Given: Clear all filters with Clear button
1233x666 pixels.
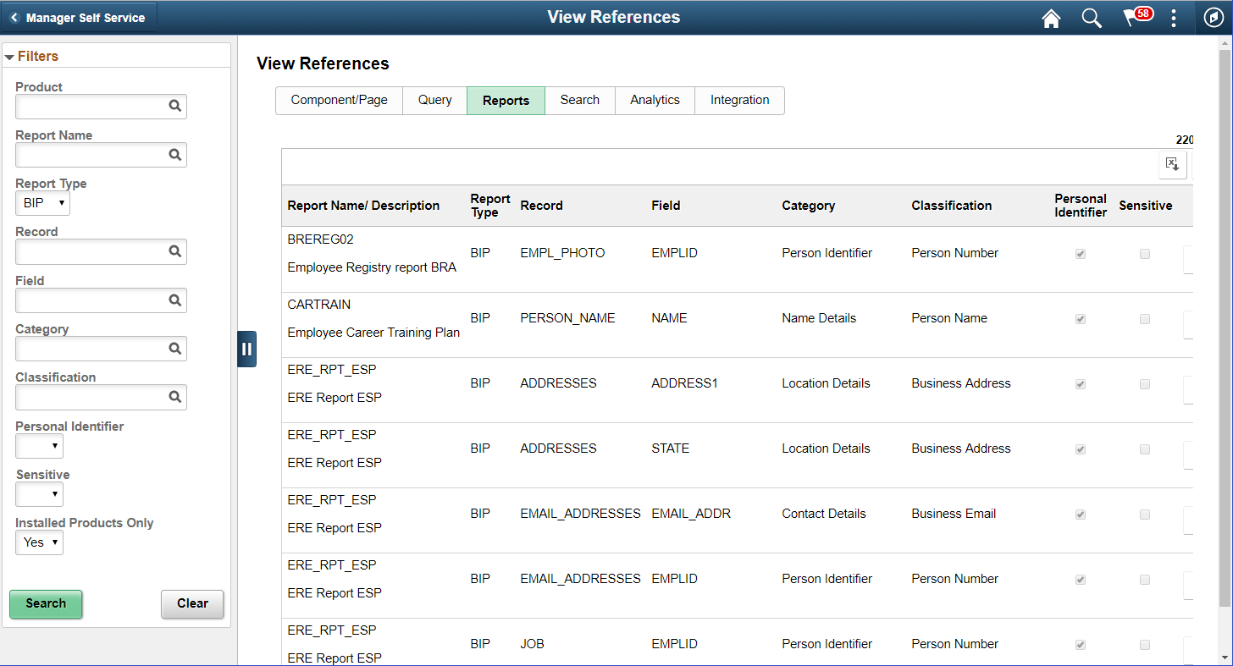Looking at the screenshot, I should click(x=192, y=603).
